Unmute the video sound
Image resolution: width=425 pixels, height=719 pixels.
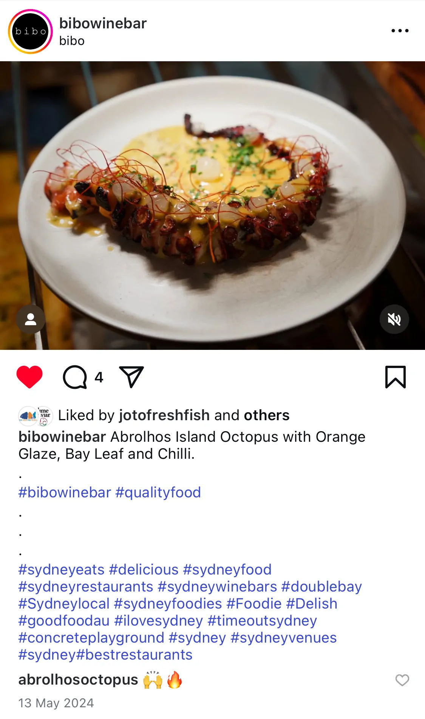click(394, 319)
